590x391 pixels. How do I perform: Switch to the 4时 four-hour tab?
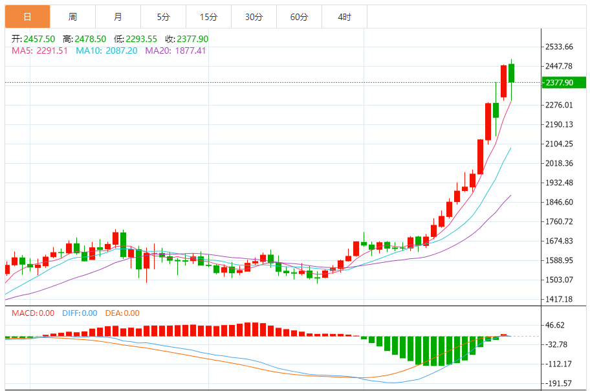tap(344, 17)
